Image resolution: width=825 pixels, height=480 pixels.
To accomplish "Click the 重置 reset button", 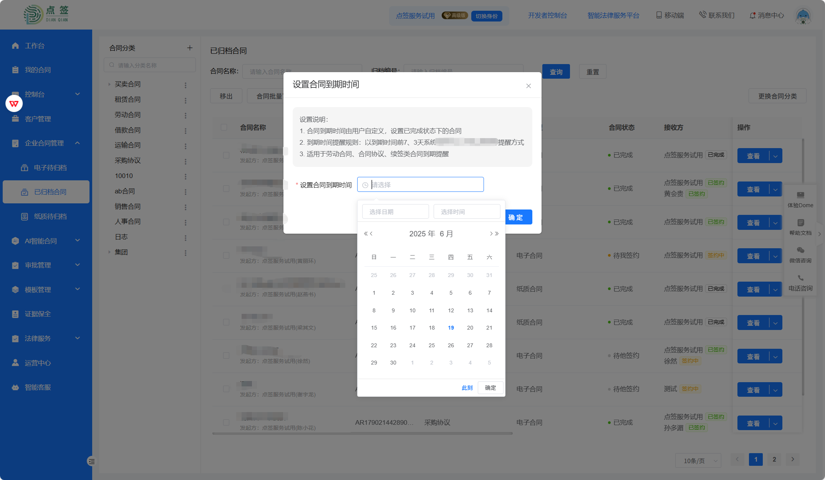I will (593, 72).
